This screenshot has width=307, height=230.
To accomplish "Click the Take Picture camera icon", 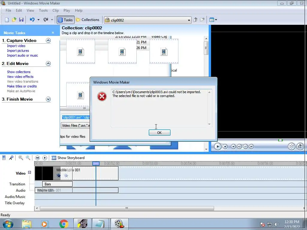I will 300,146.
